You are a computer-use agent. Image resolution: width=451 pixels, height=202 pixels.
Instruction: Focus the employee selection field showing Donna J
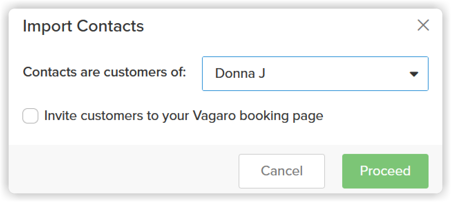[315, 74]
